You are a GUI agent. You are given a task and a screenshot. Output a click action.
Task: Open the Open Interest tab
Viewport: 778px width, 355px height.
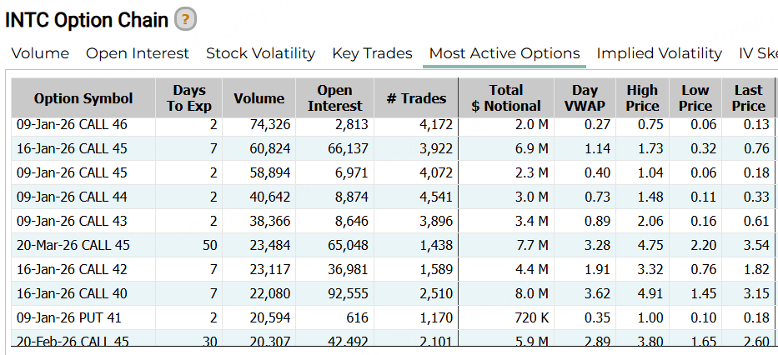click(x=138, y=53)
